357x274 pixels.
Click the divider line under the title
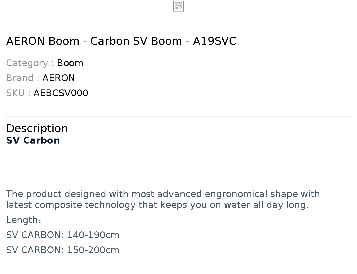tap(178, 53)
